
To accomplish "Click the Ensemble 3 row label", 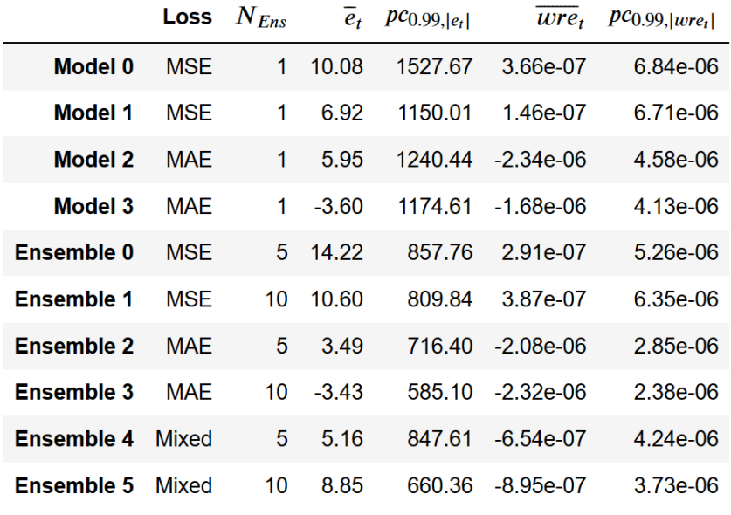I will coord(74,392).
